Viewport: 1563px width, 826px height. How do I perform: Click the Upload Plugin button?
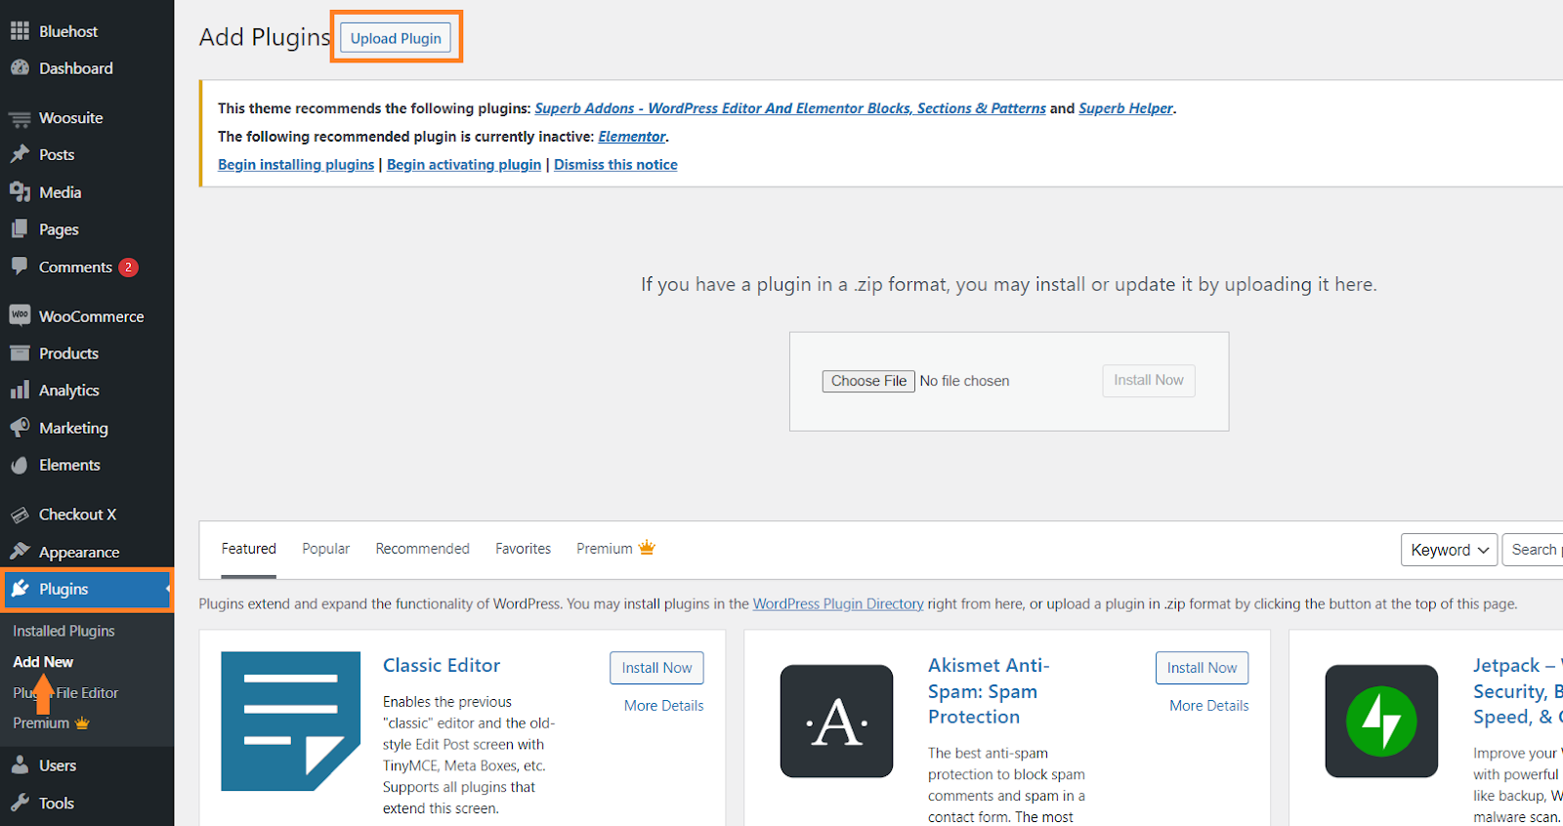(x=396, y=38)
